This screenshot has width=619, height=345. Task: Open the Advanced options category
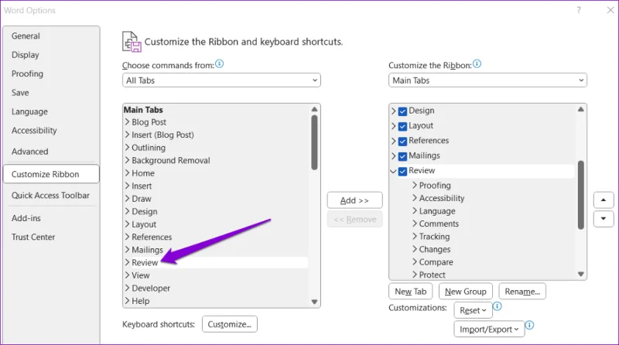[x=29, y=152]
